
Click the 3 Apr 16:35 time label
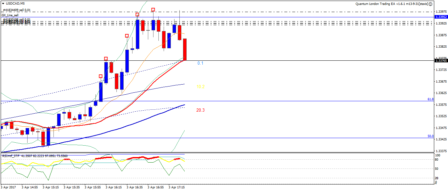134,188
